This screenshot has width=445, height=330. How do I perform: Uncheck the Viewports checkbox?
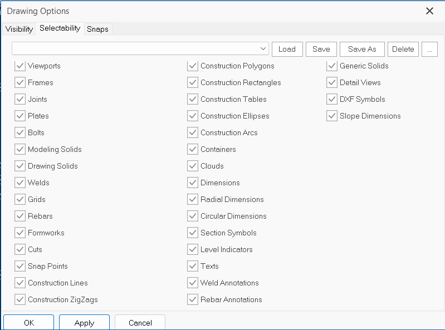pos(20,66)
